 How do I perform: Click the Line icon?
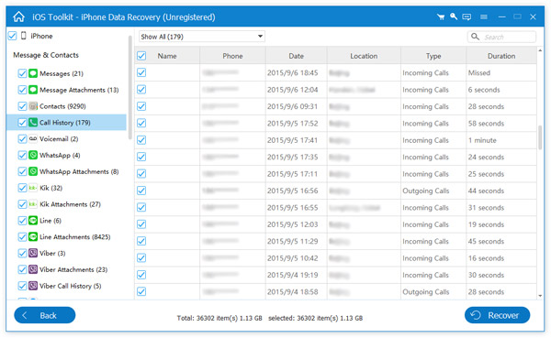33,220
